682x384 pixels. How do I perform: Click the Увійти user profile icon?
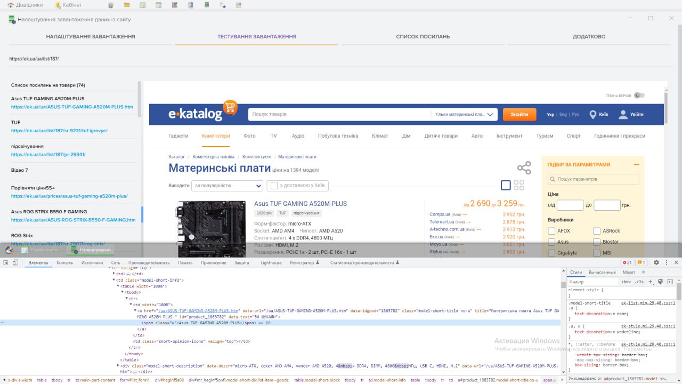point(623,115)
